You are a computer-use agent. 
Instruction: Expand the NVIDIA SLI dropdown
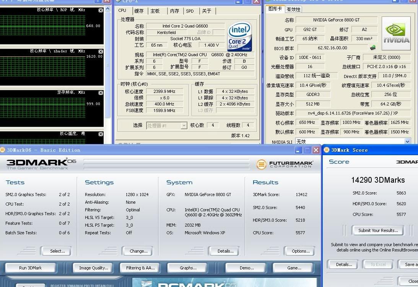407,141
